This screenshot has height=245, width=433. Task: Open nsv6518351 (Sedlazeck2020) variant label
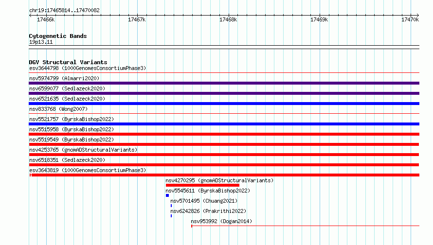(x=67, y=160)
